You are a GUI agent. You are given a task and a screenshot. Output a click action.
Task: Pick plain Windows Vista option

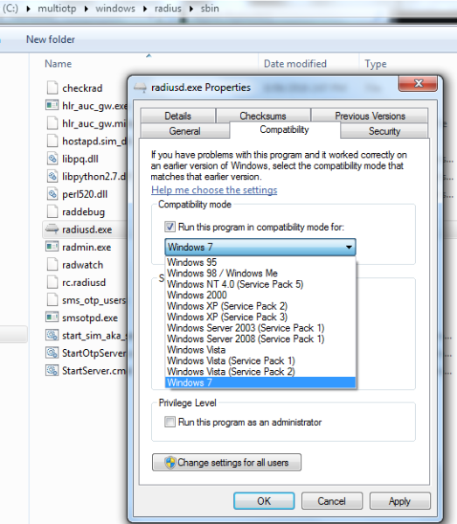point(260,350)
